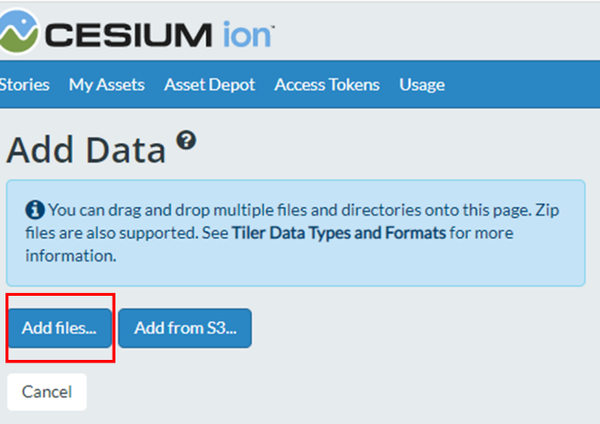Cancel adding data
This screenshot has height=424, width=600.
(47, 392)
